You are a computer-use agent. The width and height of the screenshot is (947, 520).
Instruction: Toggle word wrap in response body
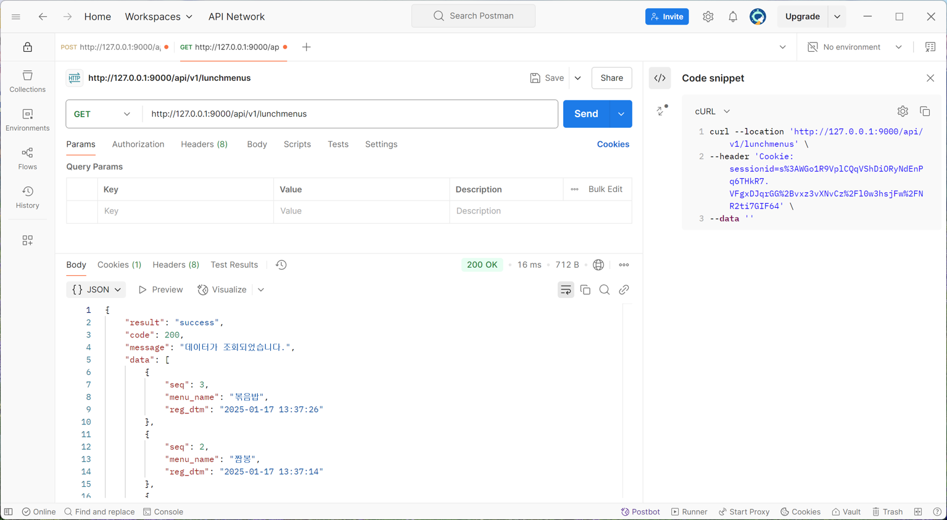(566, 290)
